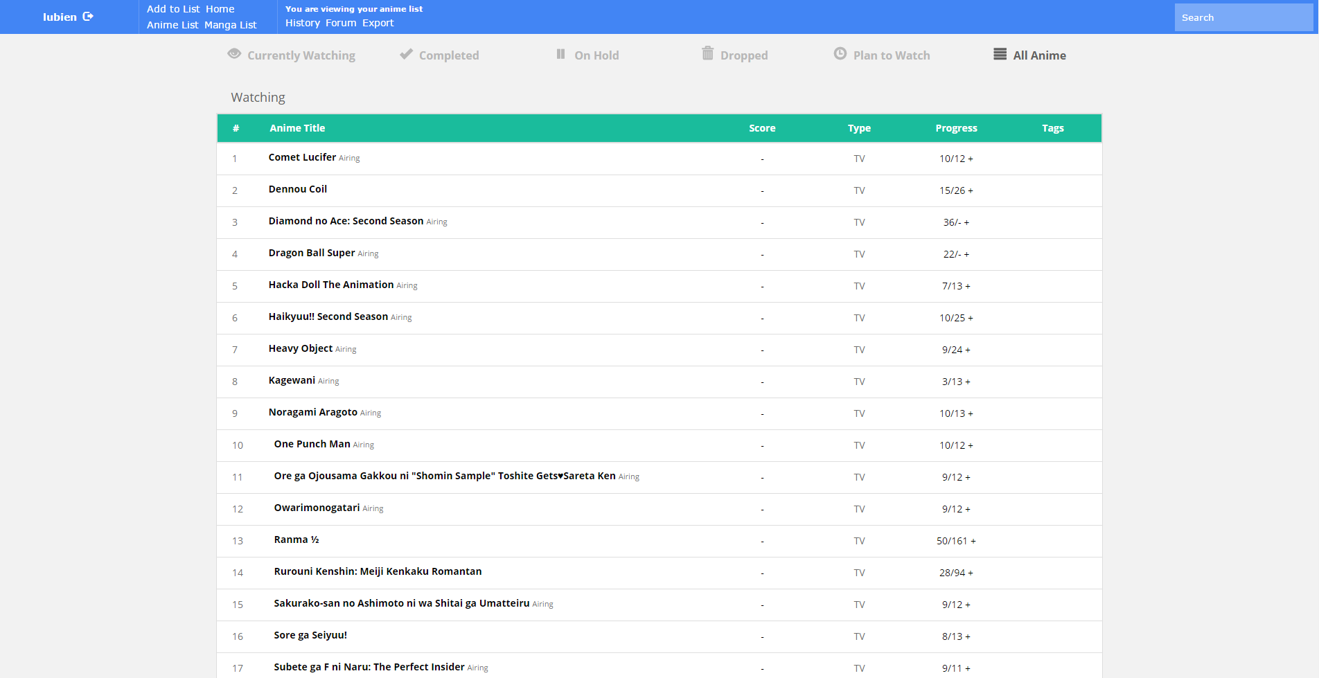Open Haikyuu!! Second Season title
The image size is (1319, 678).
[328, 316]
